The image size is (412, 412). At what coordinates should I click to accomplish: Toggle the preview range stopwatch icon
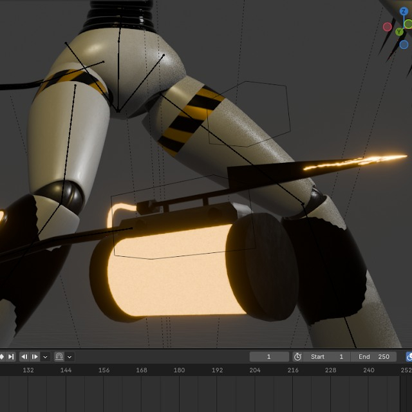(297, 356)
